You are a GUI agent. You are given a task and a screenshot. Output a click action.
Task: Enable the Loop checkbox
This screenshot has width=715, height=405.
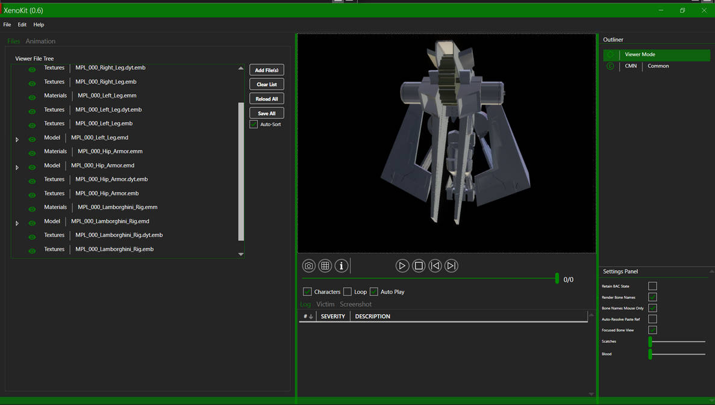point(348,291)
